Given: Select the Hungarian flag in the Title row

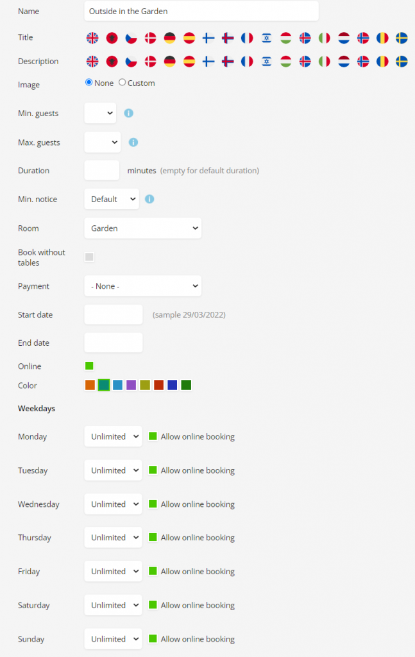Looking at the screenshot, I should 285,38.
